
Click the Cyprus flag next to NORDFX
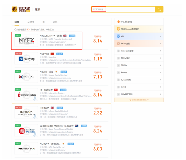tap(63, 144)
